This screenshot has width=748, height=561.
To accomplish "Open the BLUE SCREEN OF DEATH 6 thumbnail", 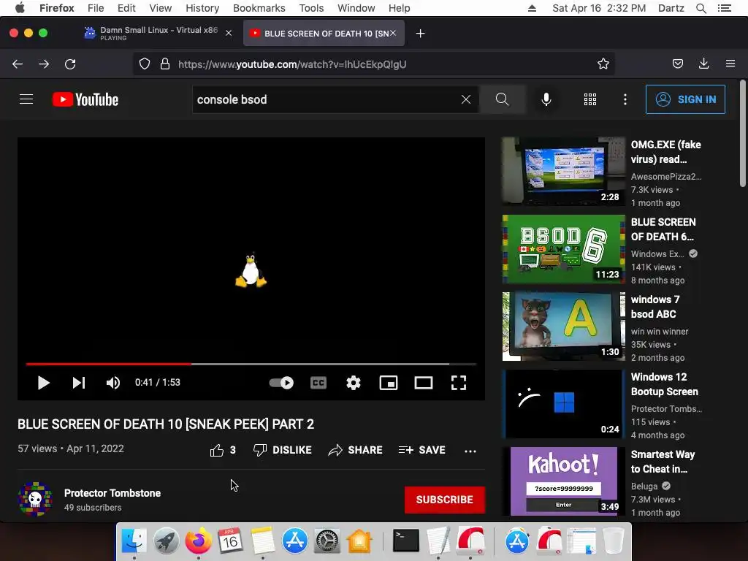I will 563,249.
